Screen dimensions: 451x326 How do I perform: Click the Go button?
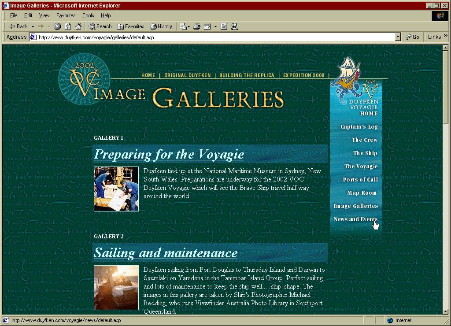pos(412,37)
